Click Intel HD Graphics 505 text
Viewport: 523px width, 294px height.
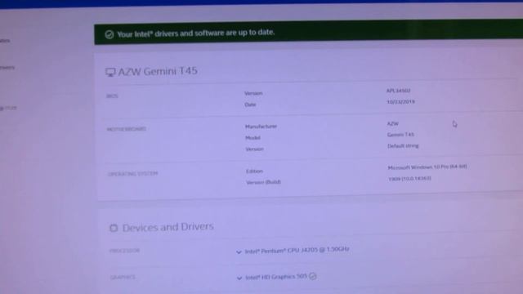(276, 277)
